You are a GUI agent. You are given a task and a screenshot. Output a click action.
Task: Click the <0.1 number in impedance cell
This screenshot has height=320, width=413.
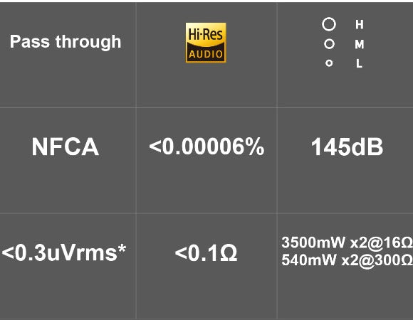(x=197, y=253)
